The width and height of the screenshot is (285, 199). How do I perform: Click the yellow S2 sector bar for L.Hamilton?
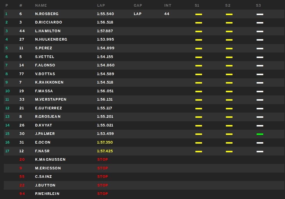(x=229, y=31)
